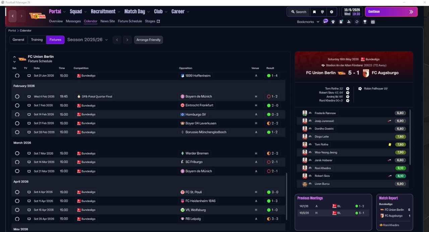The height and width of the screenshot is (232, 429).
Task: Select the radio button for 1899 Hoffenheim fixture
Action: coord(17,76)
